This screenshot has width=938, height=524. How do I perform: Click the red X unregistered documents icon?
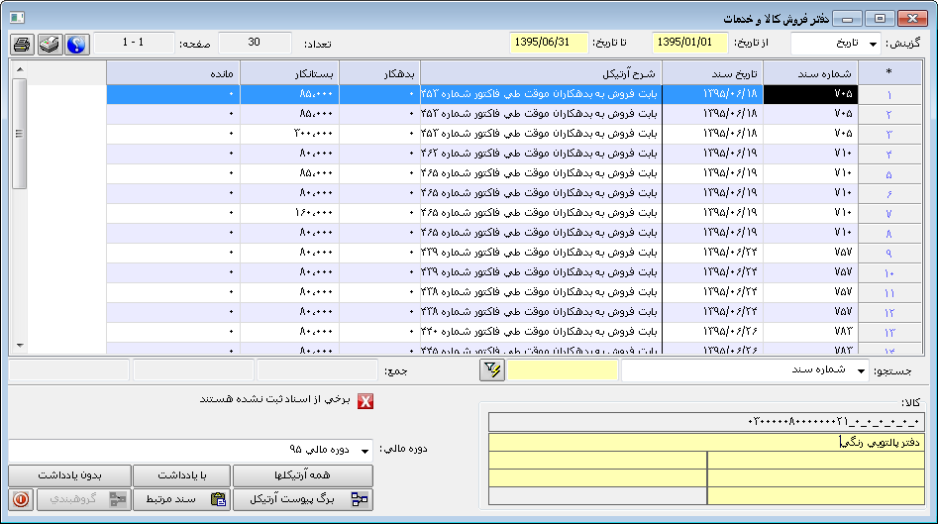pyautogui.click(x=365, y=401)
